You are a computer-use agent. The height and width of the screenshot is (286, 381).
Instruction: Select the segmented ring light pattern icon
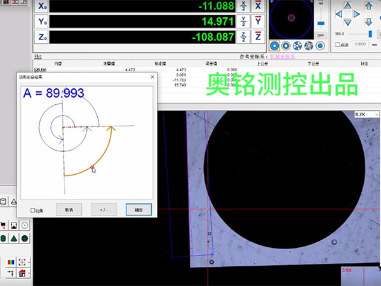pos(298,46)
